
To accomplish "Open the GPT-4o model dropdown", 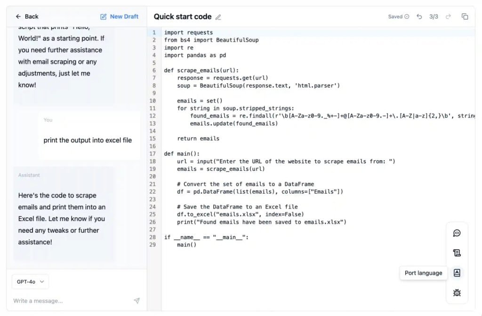I will point(30,282).
